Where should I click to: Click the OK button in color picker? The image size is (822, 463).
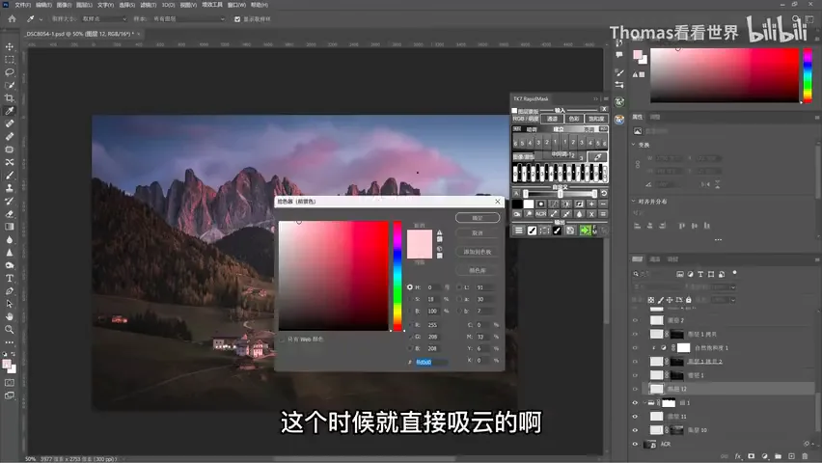(x=477, y=218)
